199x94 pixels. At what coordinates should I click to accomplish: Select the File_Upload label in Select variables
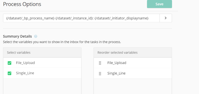click(25, 63)
